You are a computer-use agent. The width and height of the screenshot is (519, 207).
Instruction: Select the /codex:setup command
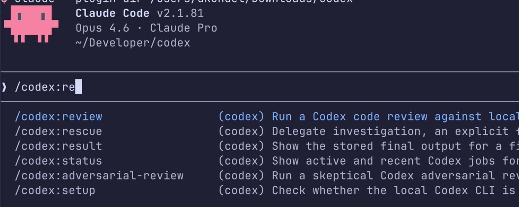pyautogui.click(x=55, y=190)
